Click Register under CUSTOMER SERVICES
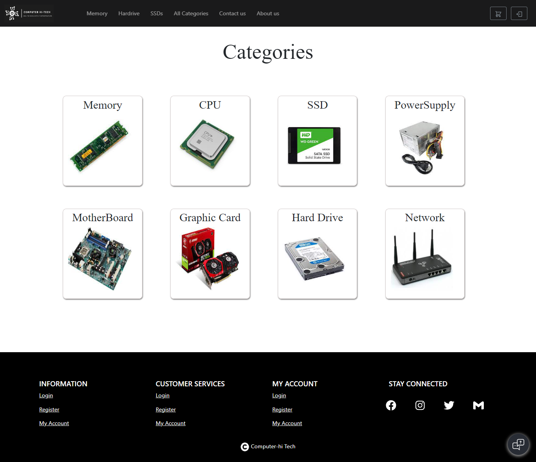This screenshot has width=536, height=462. pyautogui.click(x=166, y=409)
